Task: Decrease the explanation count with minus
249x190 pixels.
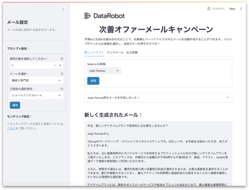Action: tap(55, 66)
